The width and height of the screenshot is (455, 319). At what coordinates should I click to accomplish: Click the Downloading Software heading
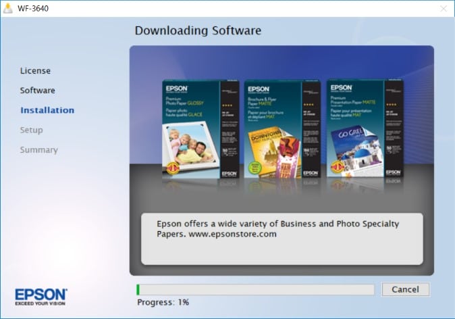pos(198,30)
